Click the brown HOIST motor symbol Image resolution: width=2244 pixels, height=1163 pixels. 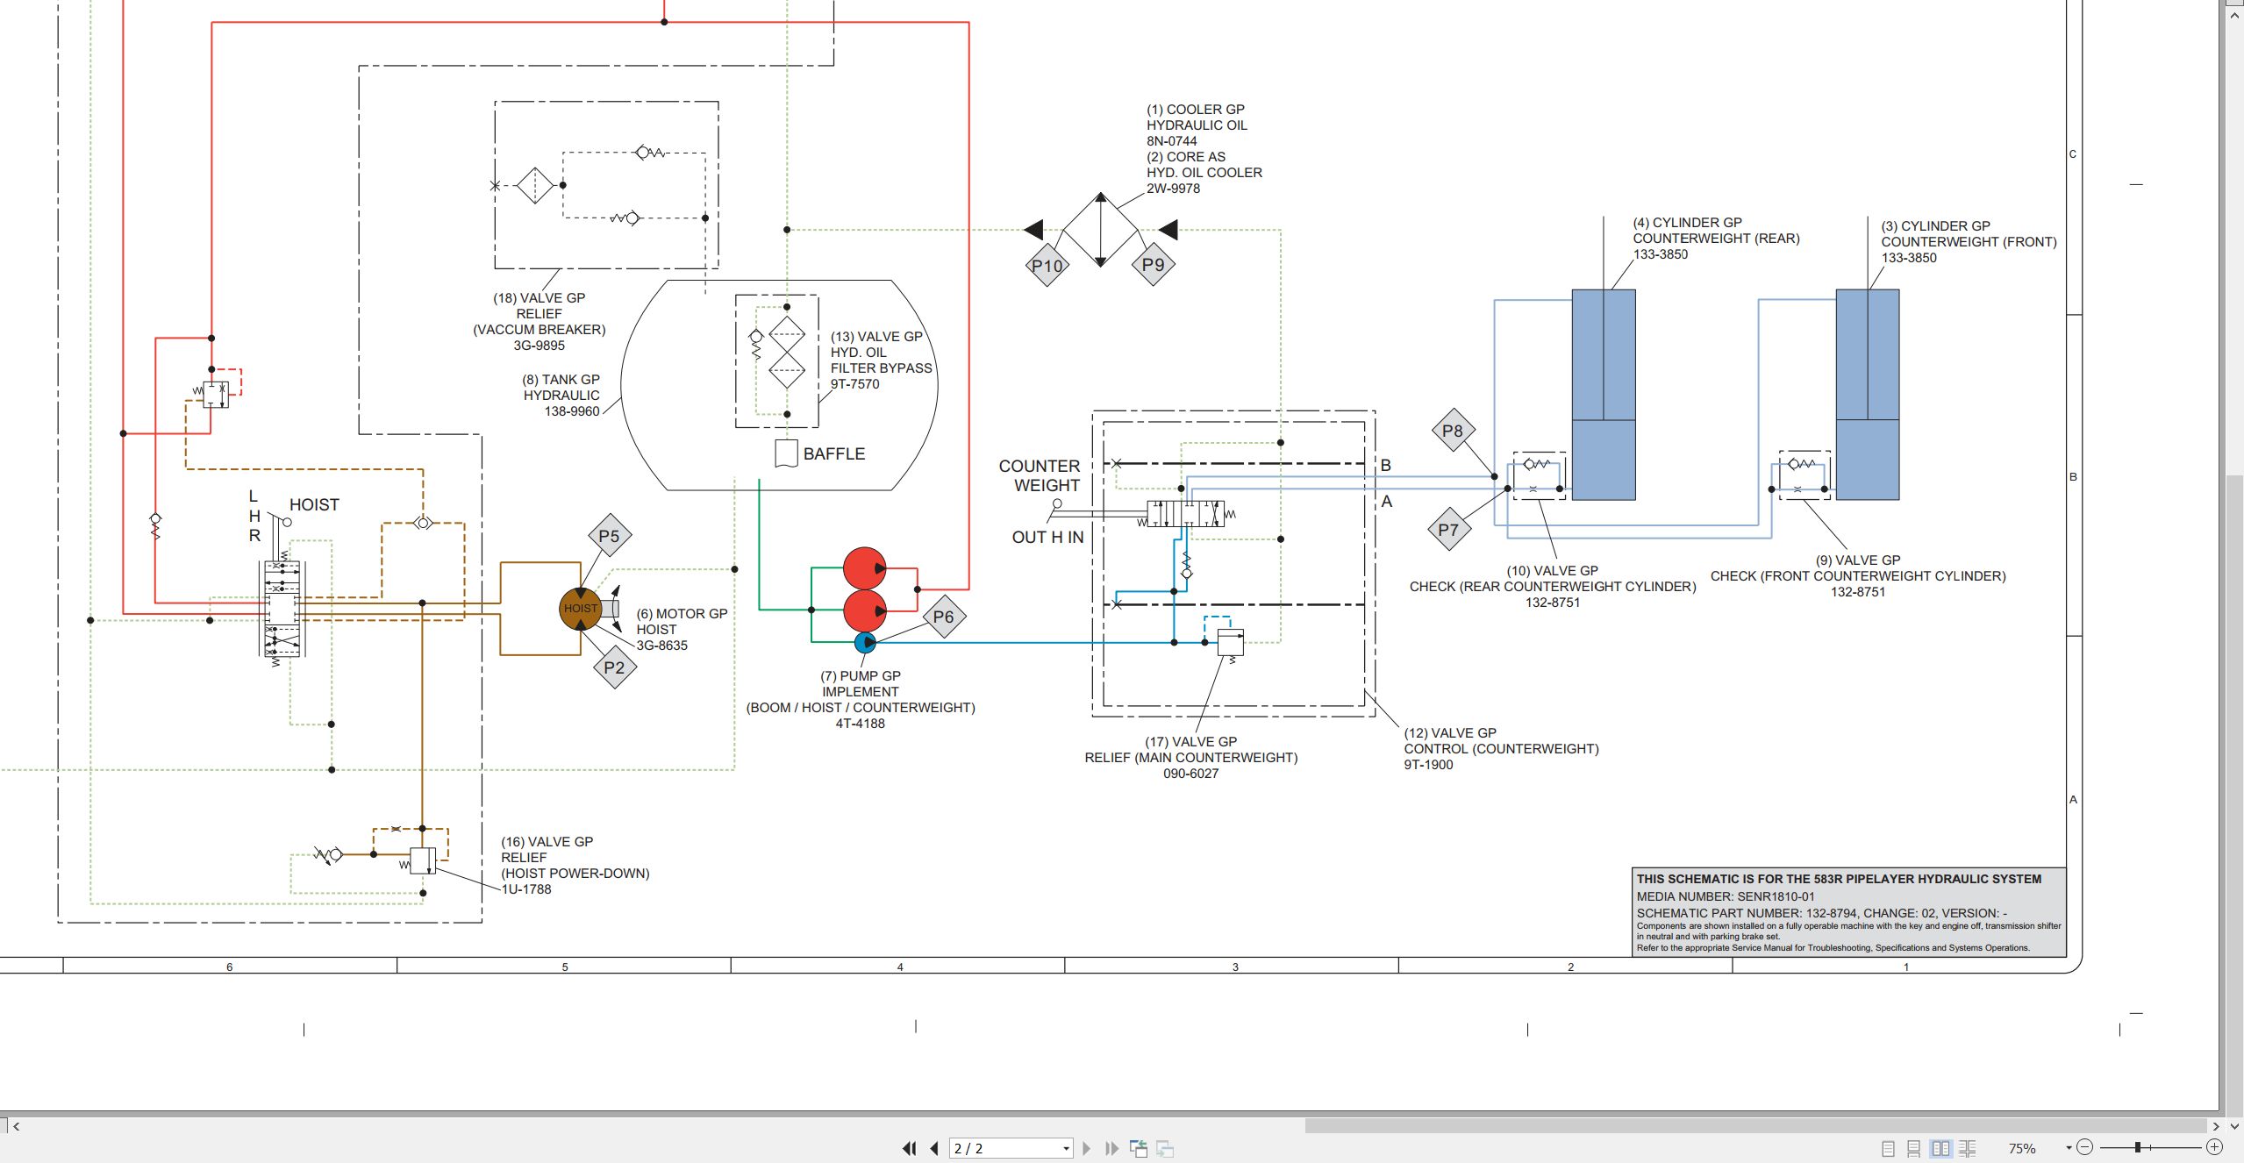(581, 609)
